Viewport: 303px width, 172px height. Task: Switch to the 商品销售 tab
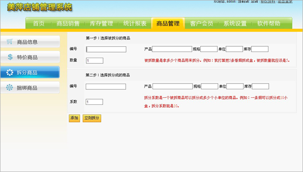point(68,24)
